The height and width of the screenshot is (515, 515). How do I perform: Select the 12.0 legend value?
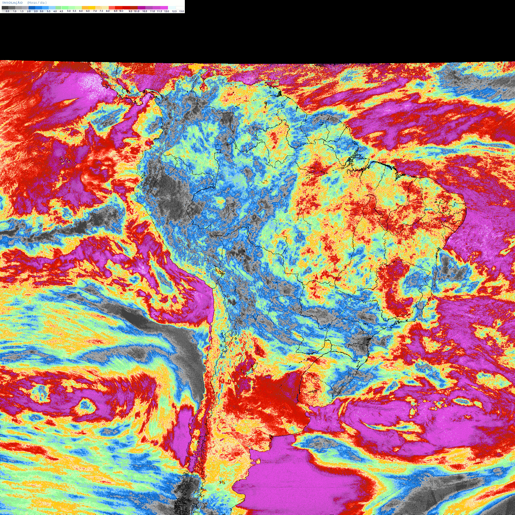tap(167, 11)
